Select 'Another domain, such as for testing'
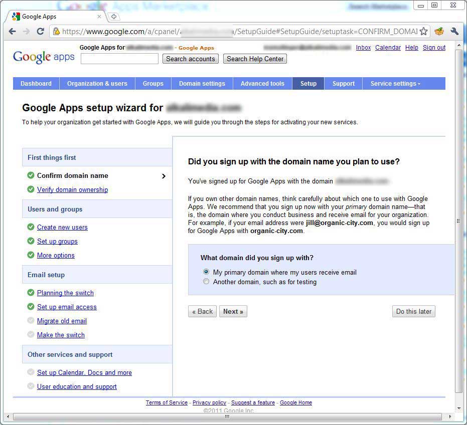 [206, 281]
